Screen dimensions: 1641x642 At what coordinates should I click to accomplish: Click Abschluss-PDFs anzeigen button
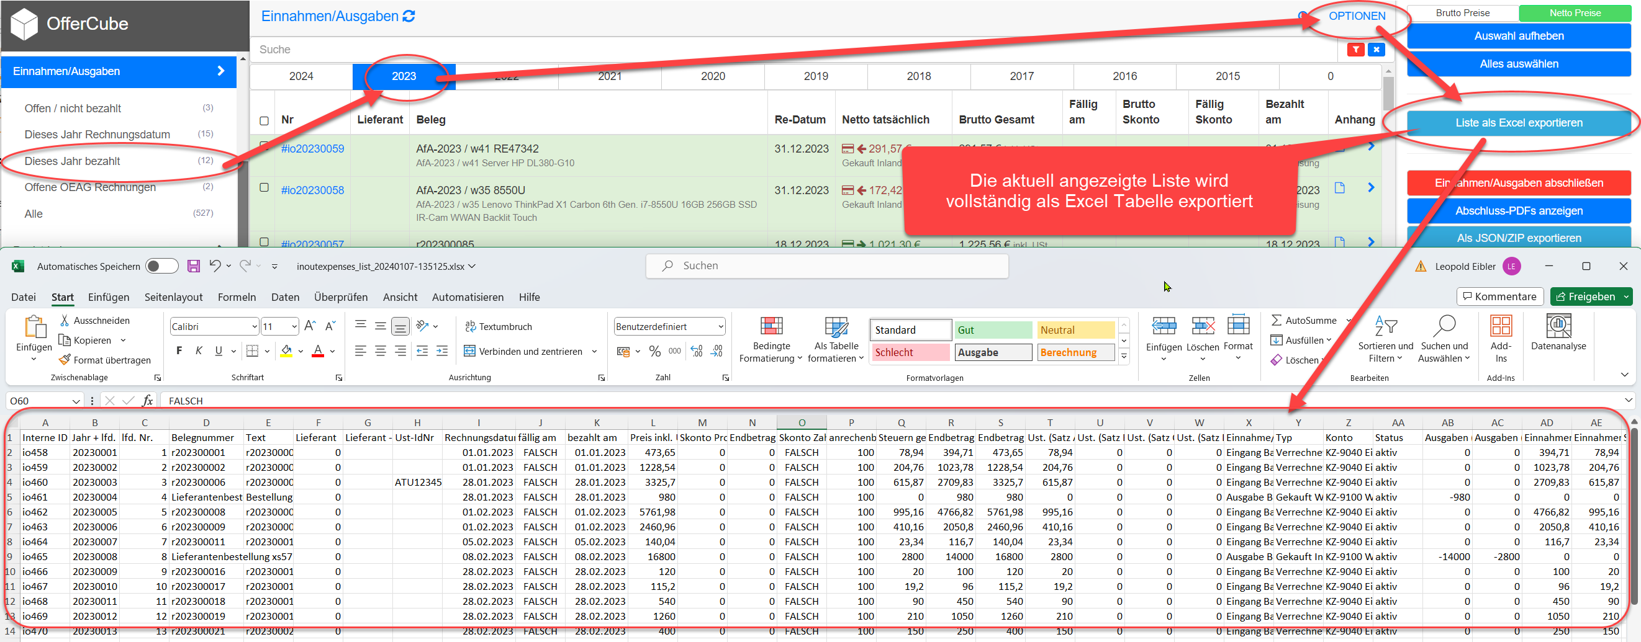tap(1519, 211)
